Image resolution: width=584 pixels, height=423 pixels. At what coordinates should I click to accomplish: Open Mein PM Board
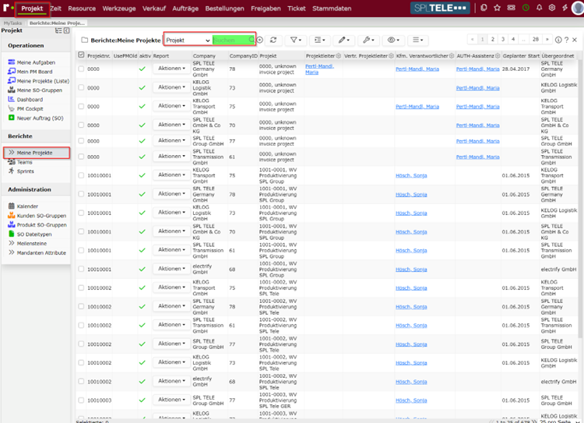(34, 72)
